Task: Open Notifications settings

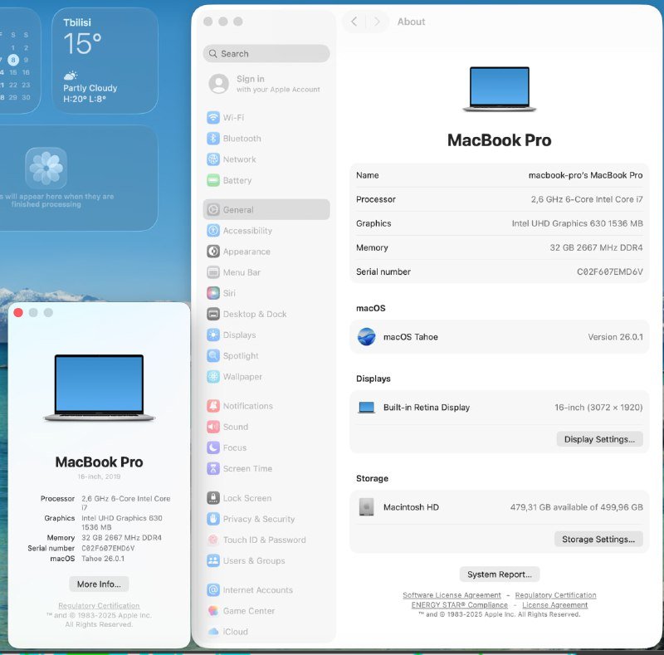Action: click(x=247, y=405)
